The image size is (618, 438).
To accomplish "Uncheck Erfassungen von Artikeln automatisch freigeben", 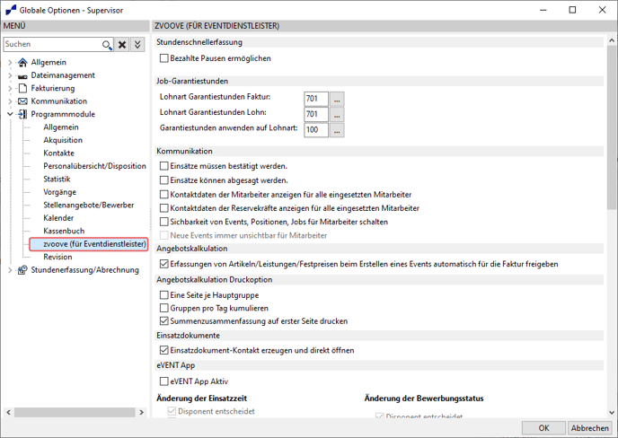I will coord(164,264).
